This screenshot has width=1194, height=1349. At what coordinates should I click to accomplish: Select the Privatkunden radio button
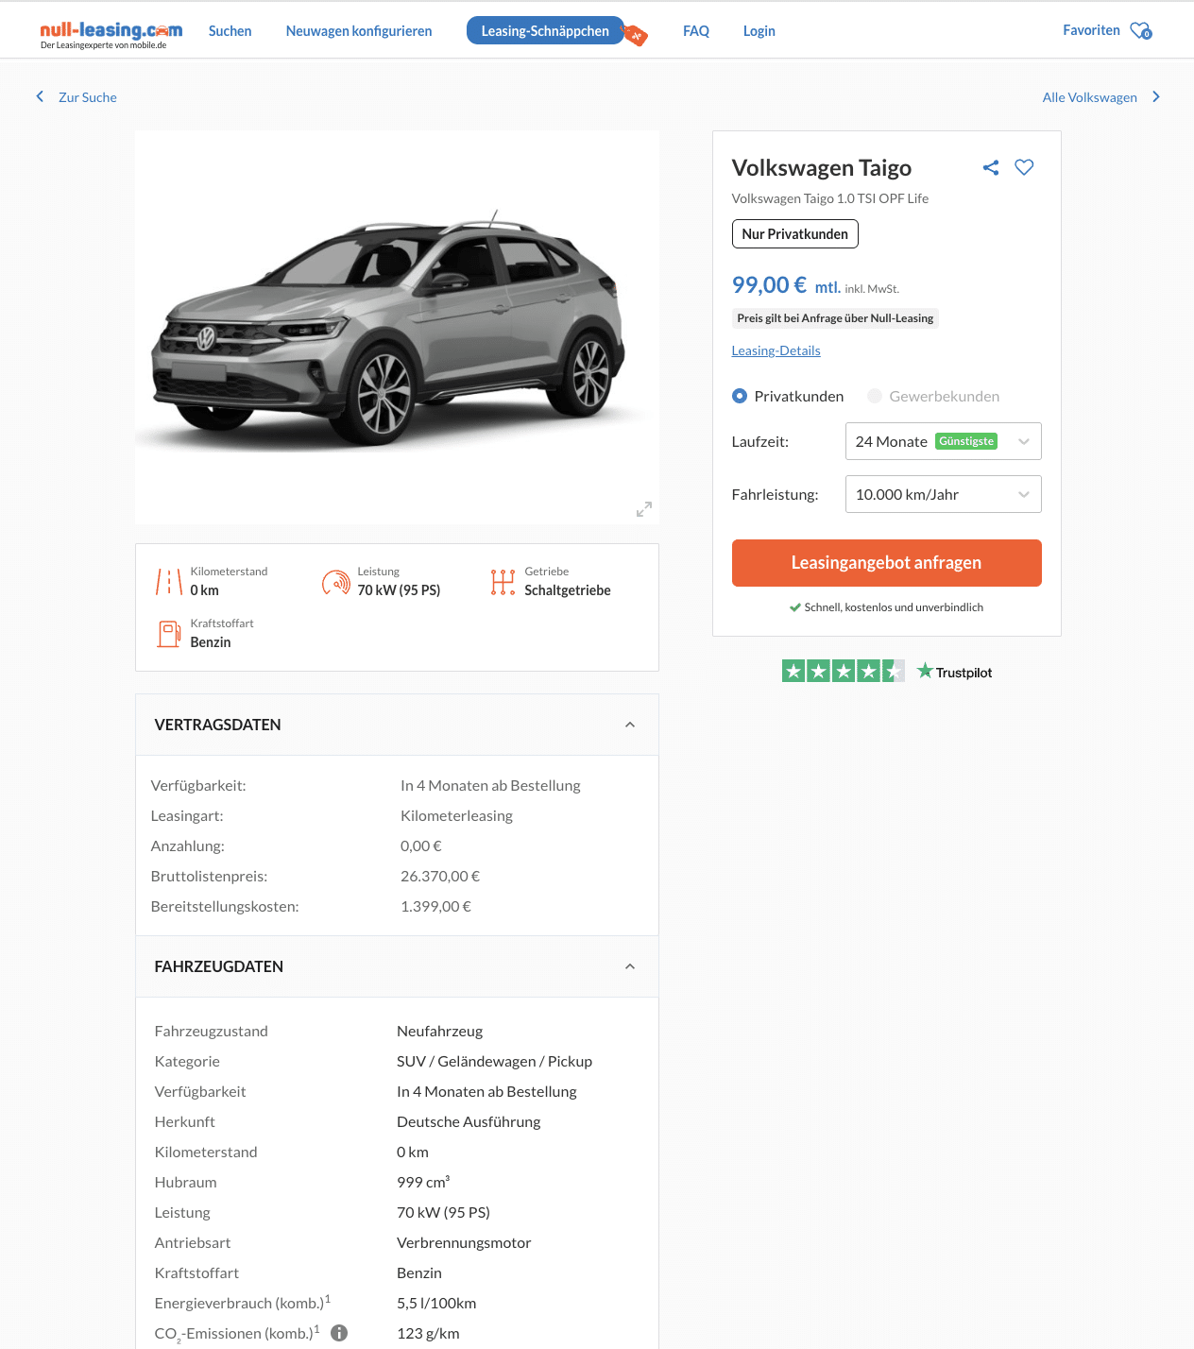pos(740,396)
